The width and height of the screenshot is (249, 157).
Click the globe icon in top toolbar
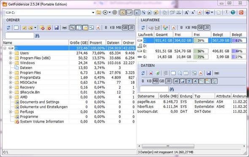(233, 12)
